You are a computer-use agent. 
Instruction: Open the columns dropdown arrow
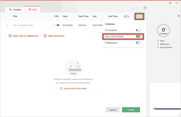click(x=141, y=16)
